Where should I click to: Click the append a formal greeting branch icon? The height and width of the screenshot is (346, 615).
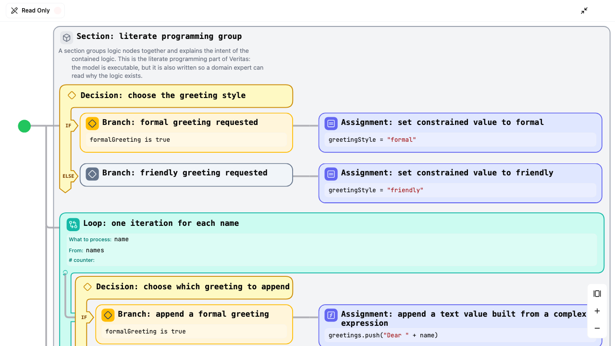tap(108, 315)
